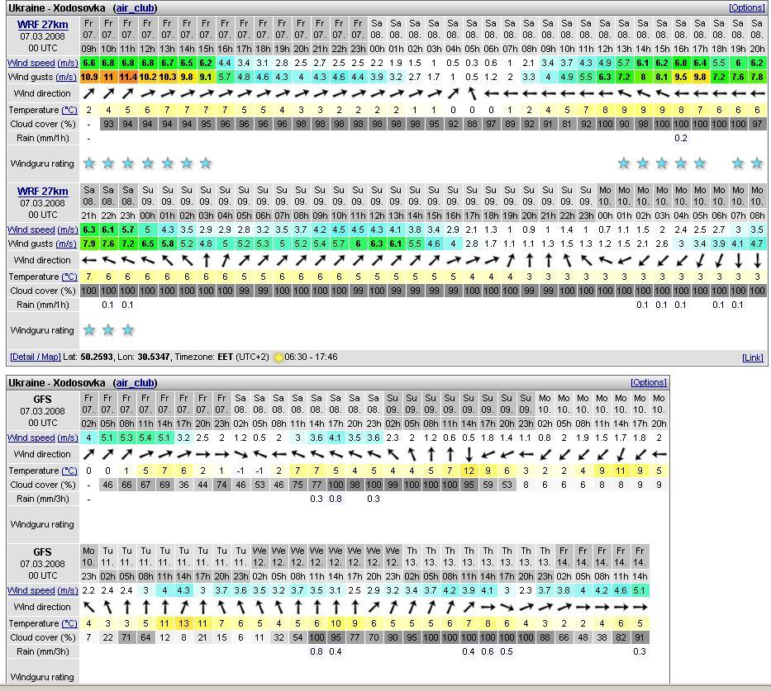Open the Detail / Map link
The height and width of the screenshot is (691, 771).
coord(35,357)
